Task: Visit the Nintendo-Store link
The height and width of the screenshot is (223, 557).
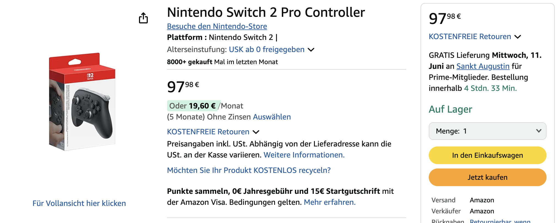Action: tap(217, 26)
